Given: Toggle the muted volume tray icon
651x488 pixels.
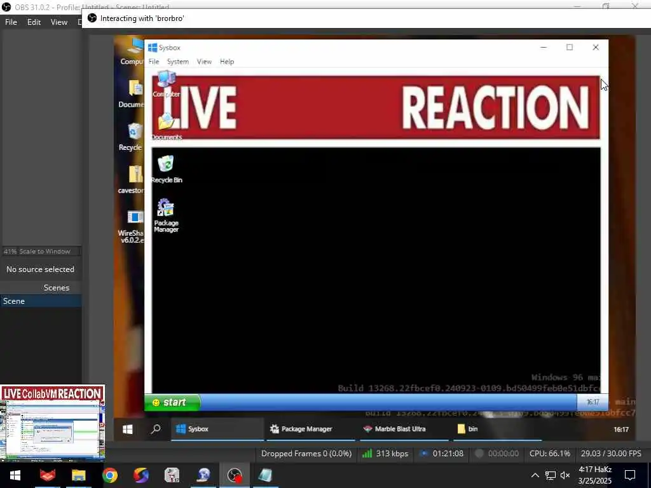Looking at the screenshot, I should (565, 475).
